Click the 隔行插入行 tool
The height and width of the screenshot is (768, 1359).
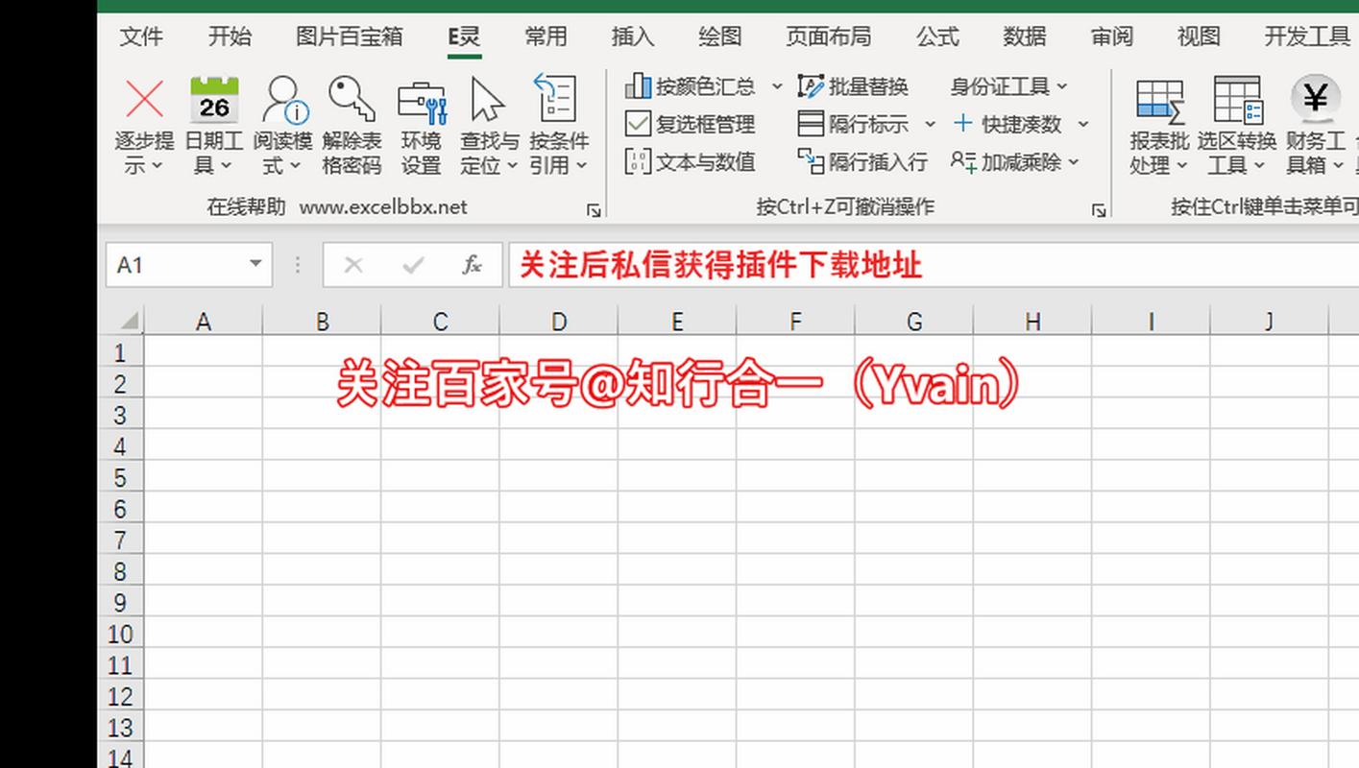click(x=863, y=161)
